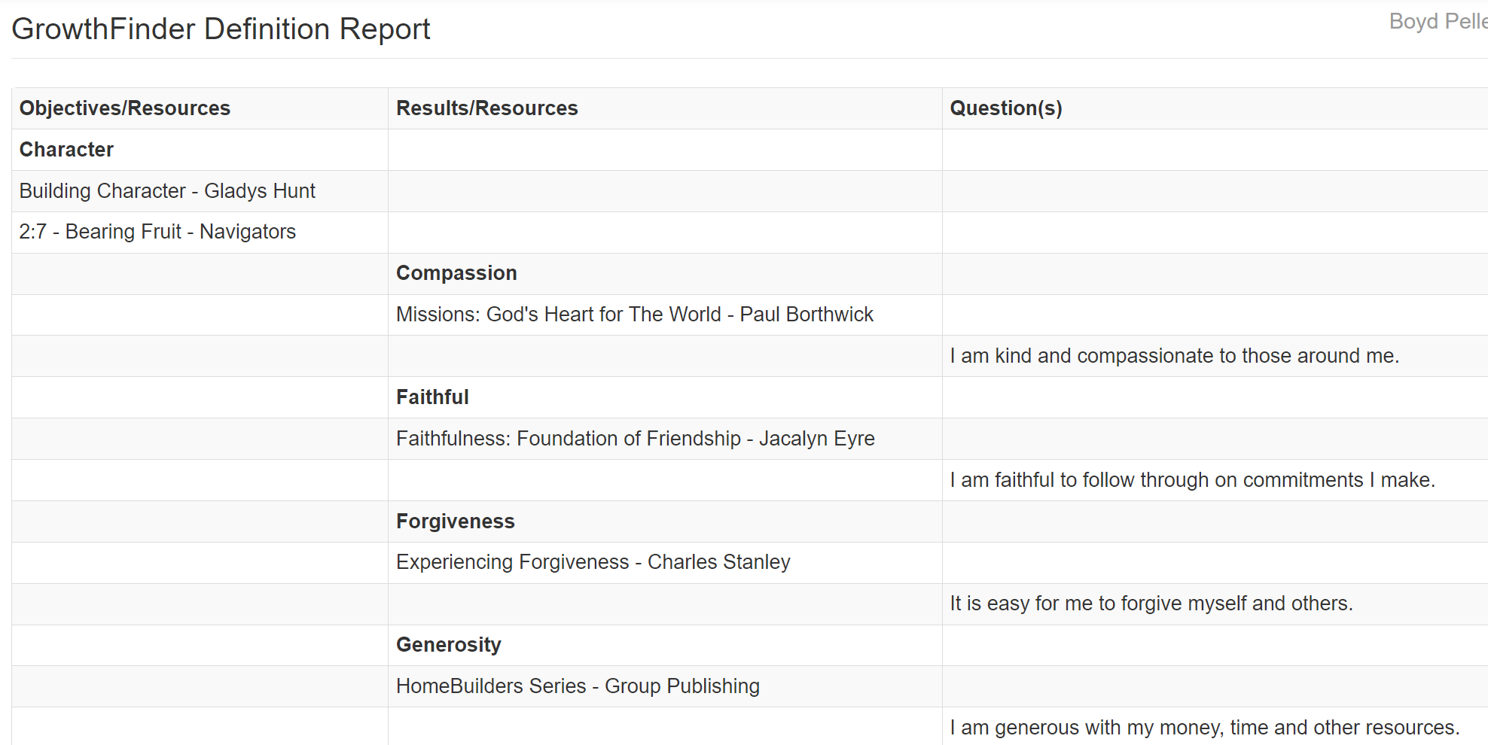Click the Boyd Pelle name at top right
The image size is (1488, 745).
(x=1438, y=21)
